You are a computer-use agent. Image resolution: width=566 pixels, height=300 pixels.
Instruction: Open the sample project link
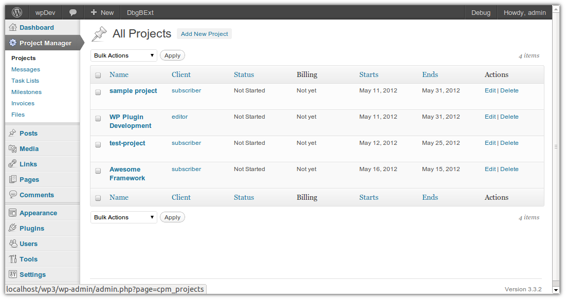133,91
